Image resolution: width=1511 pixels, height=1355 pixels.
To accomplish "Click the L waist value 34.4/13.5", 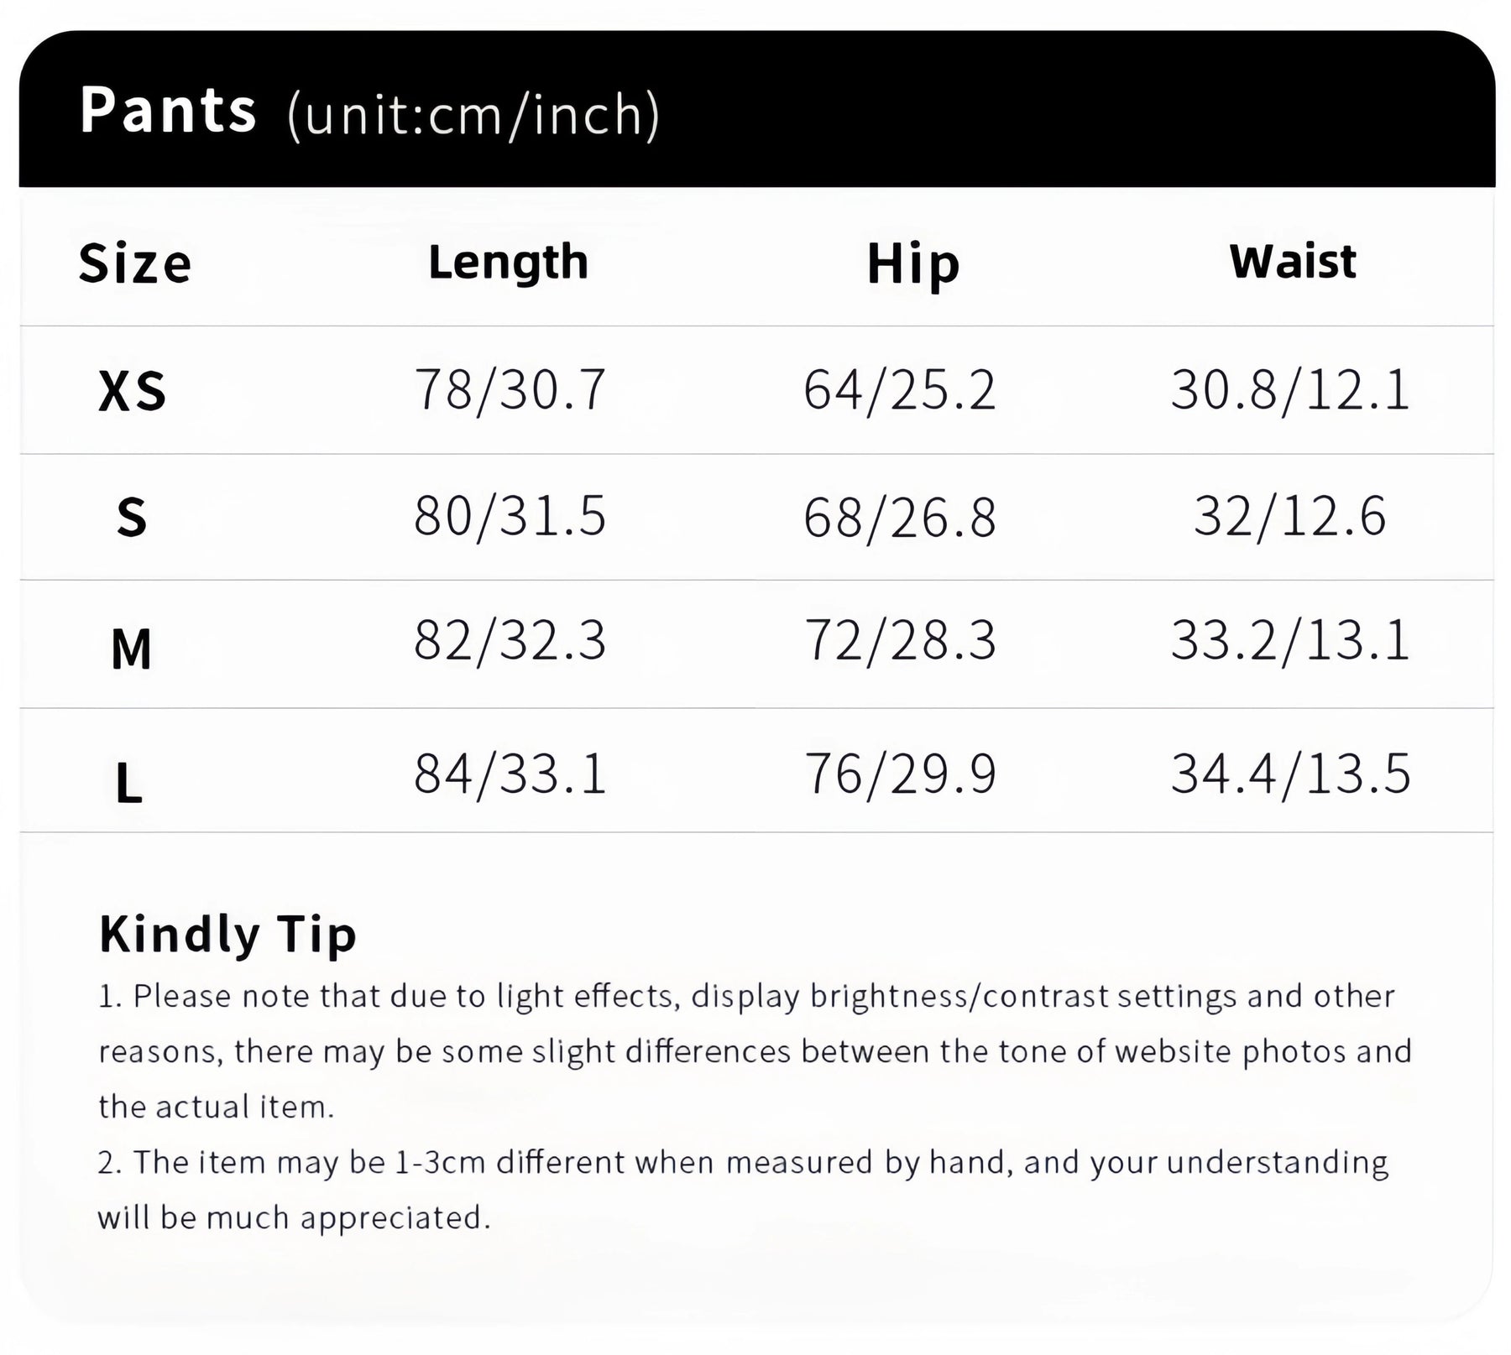I will click(x=1290, y=774).
